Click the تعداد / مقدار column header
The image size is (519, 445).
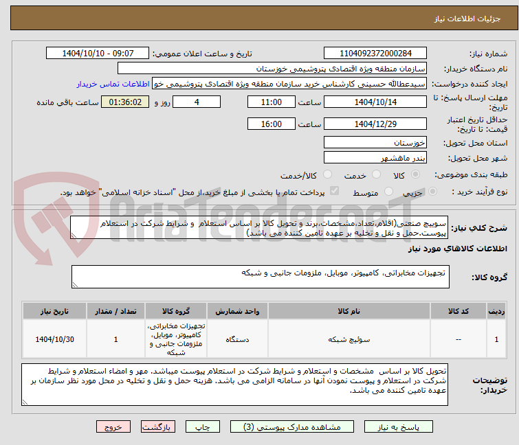coord(116,311)
